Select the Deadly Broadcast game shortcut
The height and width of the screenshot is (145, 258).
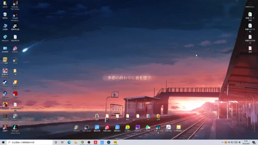point(15,17)
